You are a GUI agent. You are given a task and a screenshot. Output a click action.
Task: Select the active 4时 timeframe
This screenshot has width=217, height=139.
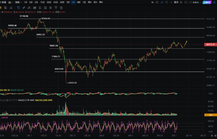tap(73, 2)
